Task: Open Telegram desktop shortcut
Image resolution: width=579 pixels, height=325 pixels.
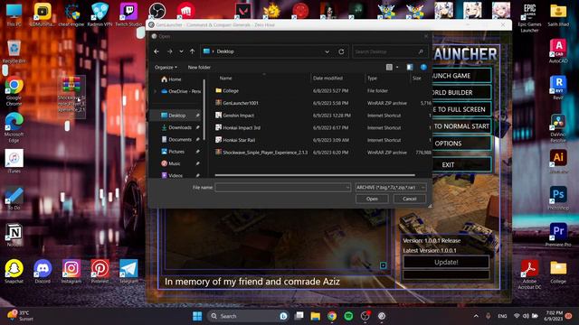Action: (x=128, y=272)
